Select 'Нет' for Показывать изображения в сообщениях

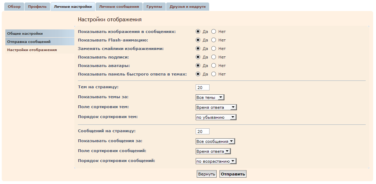pyautogui.click(x=214, y=32)
